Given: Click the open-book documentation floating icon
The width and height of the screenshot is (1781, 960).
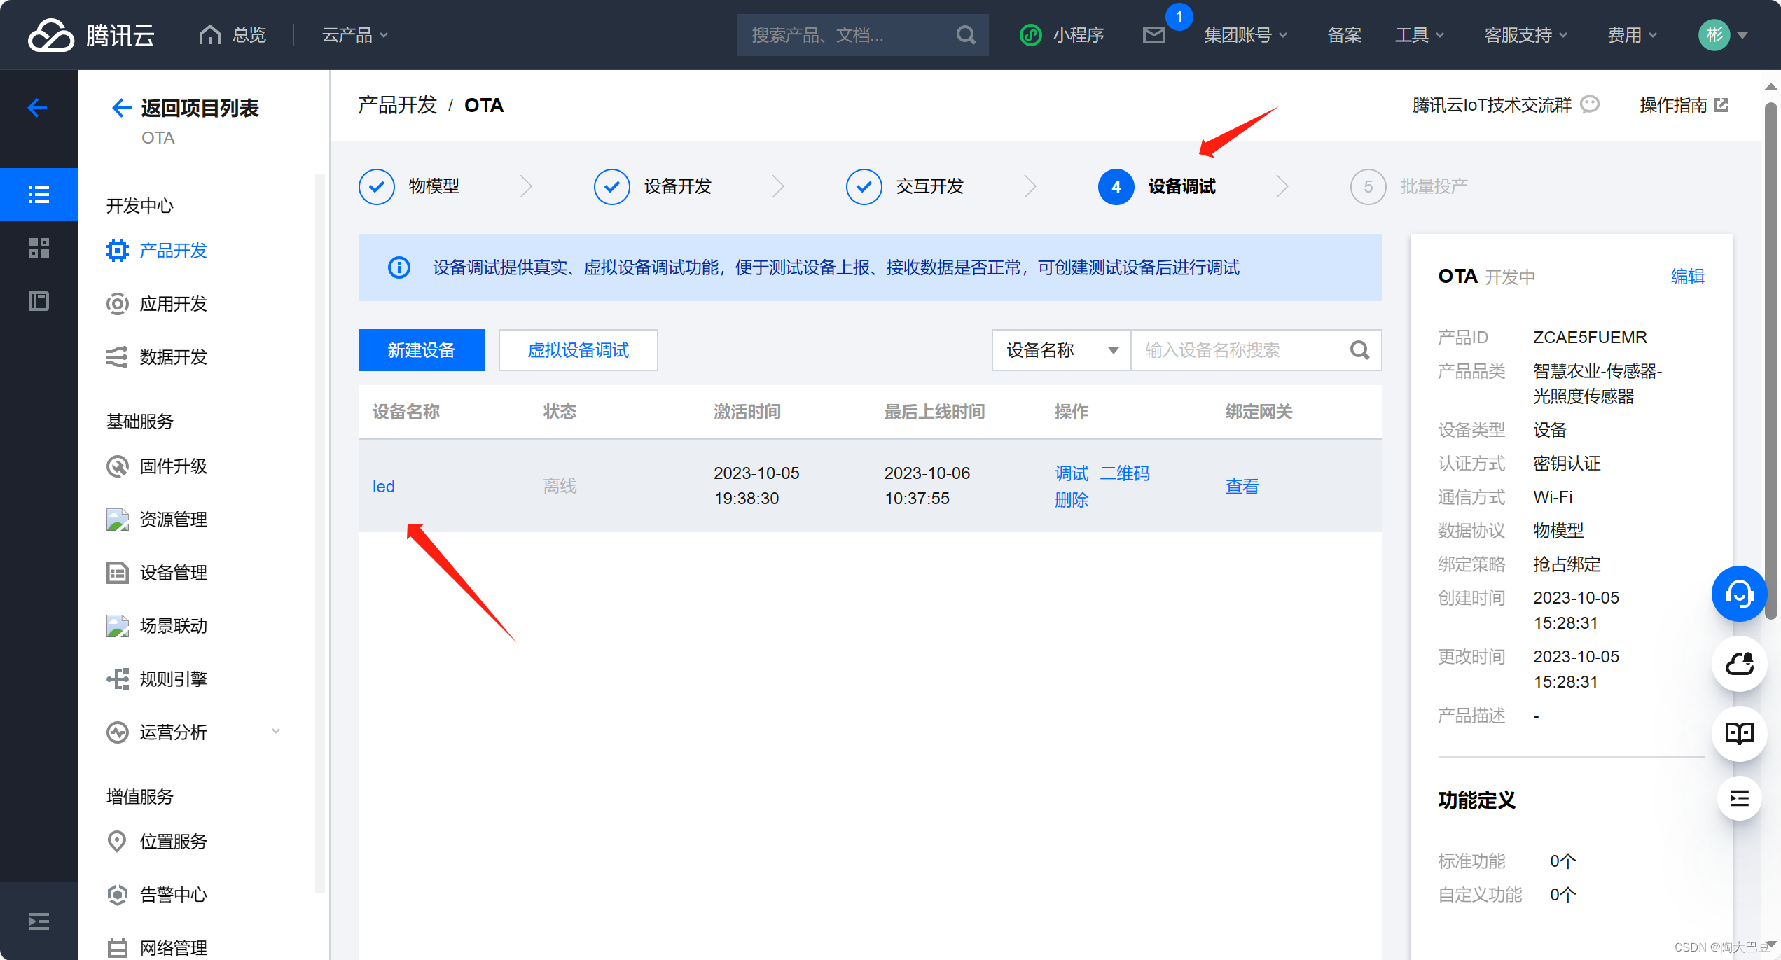Looking at the screenshot, I should click(1739, 733).
